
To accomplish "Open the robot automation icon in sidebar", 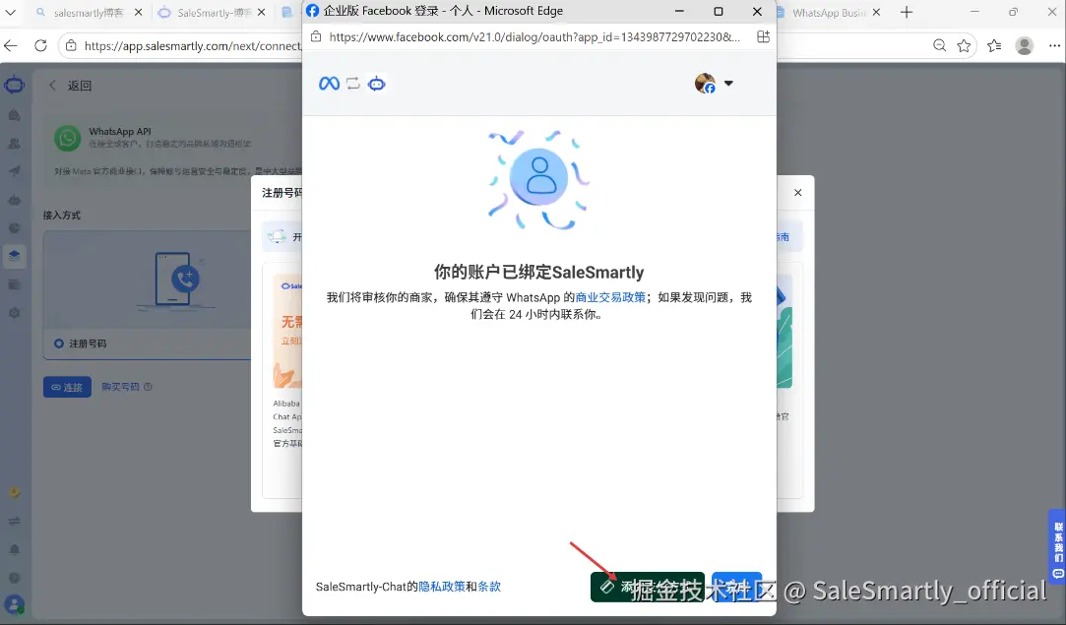I will pos(15,200).
